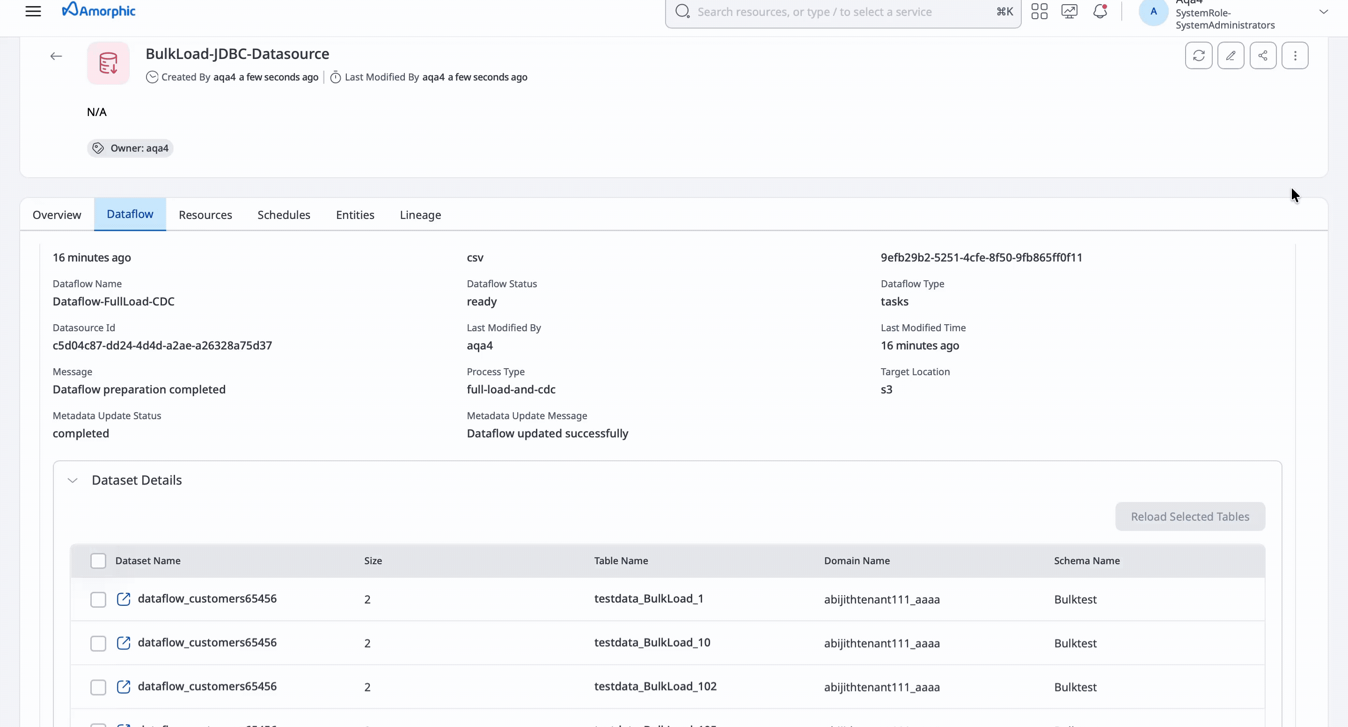Viewport: 1348px width, 727px height.
Task: Click the BulkLoad datasource database icon
Action: [108, 63]
